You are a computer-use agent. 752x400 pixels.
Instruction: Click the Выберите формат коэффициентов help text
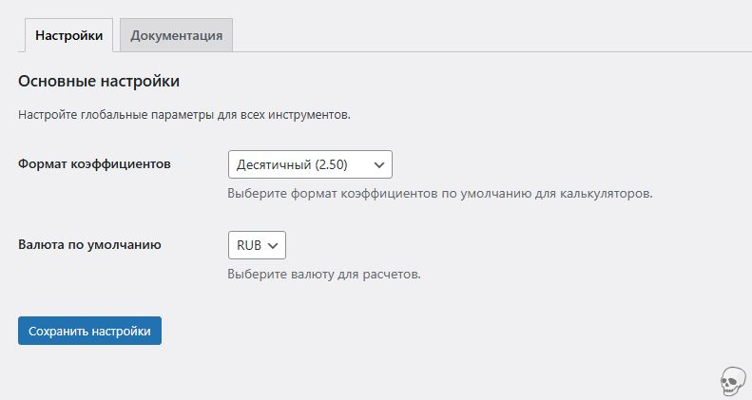tap(439, 193)
